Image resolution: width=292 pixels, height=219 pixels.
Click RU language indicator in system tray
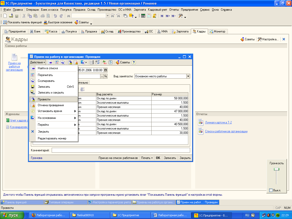pos(247,215)
